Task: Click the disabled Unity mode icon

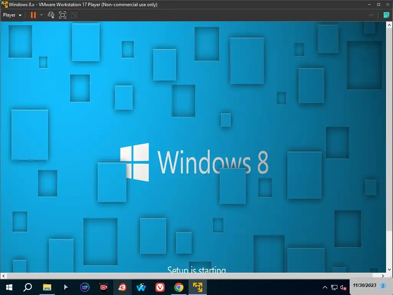Action: (x=74, y=15)
